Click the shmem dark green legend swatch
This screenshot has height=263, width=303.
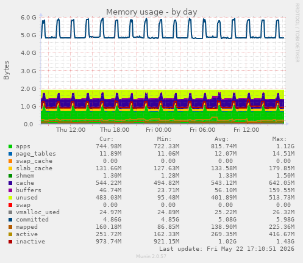pyautogui.click(x=10, y=176)
